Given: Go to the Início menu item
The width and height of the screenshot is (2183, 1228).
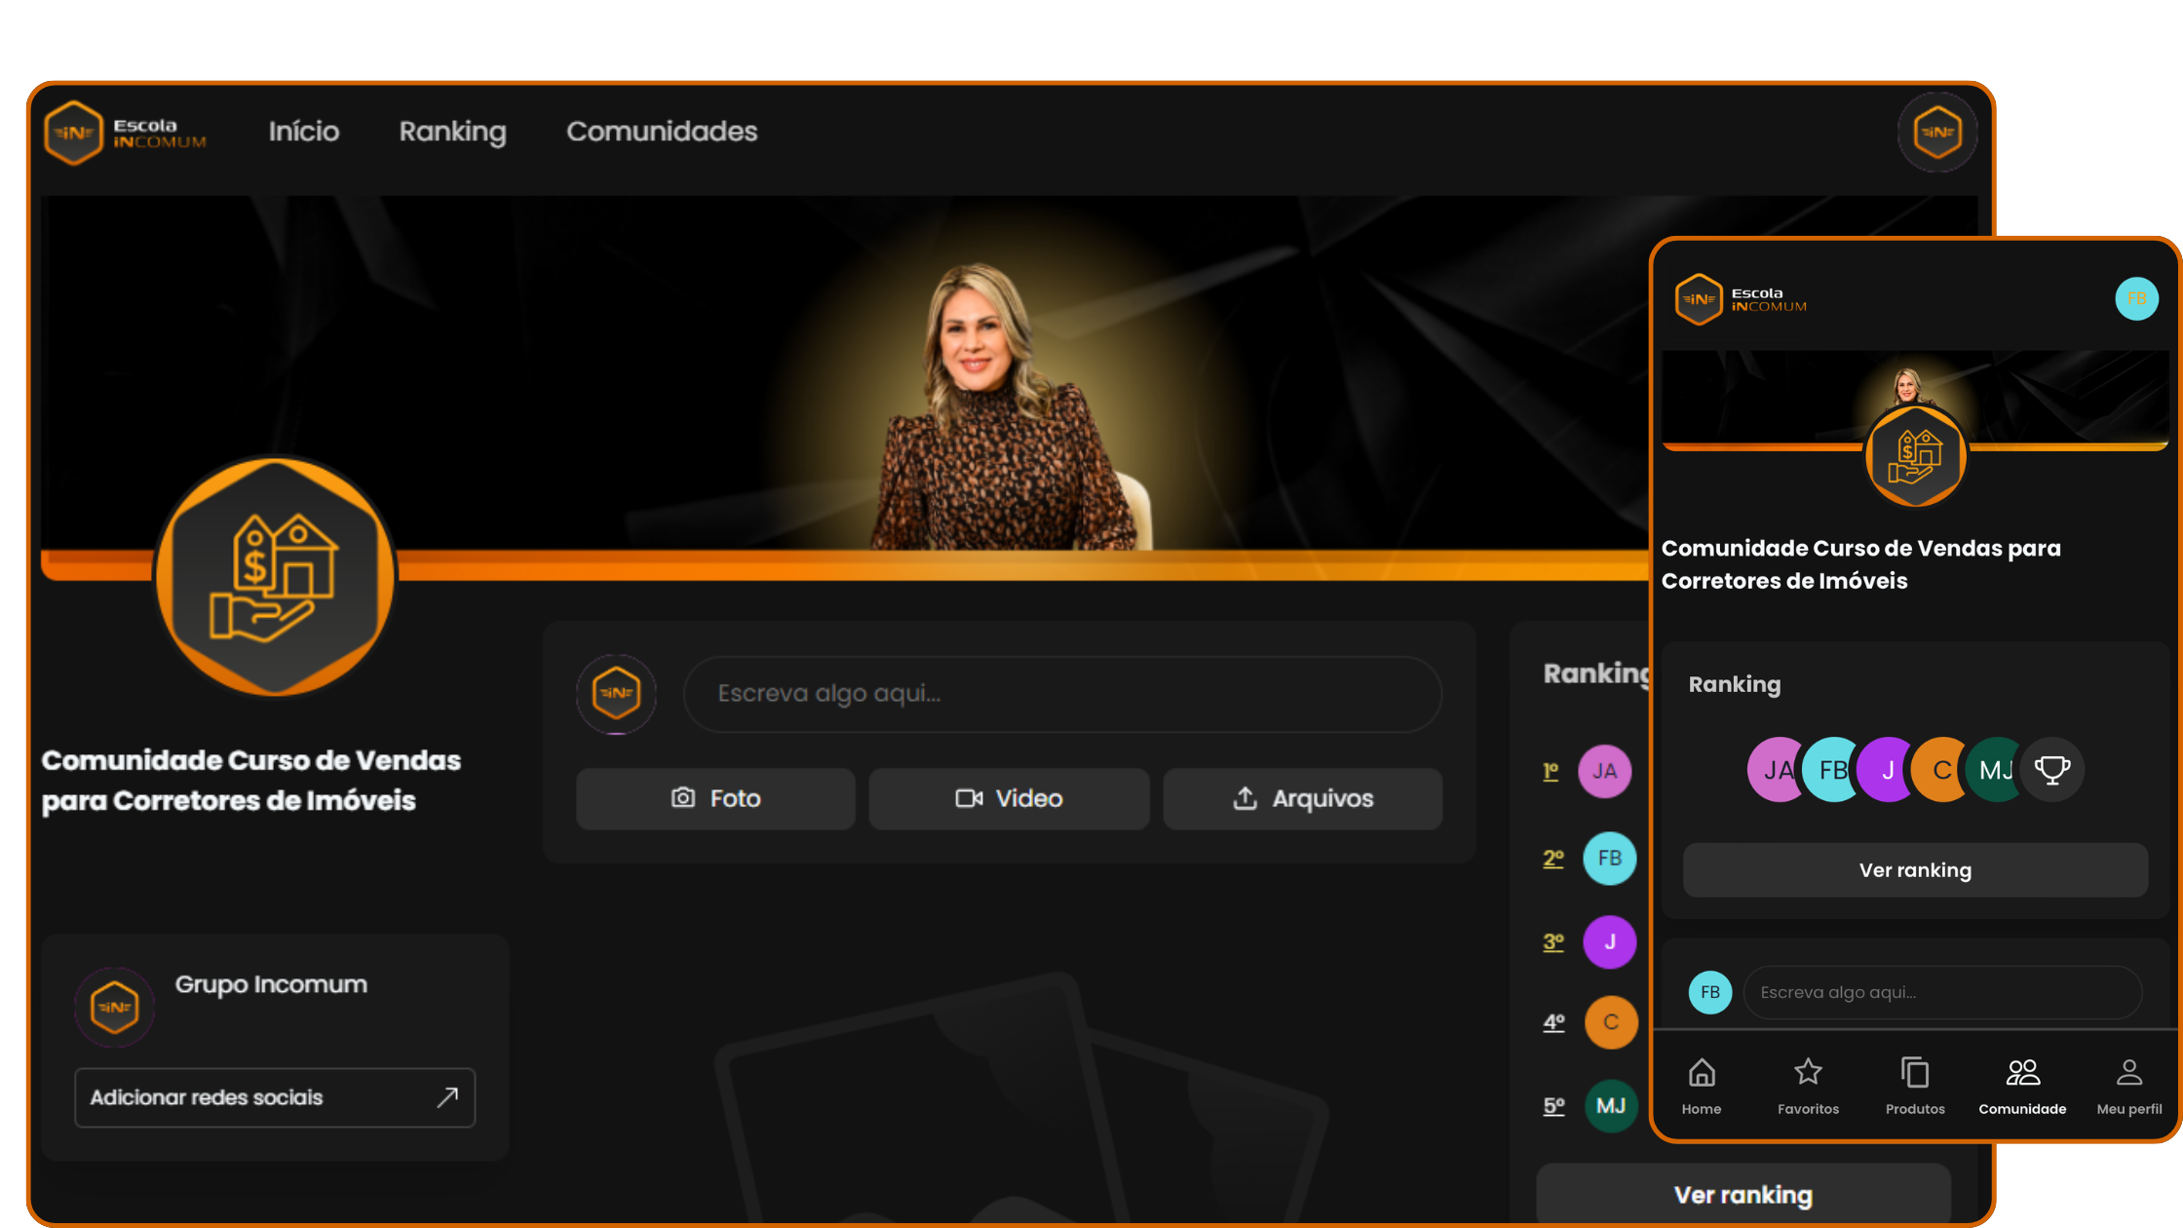Looking at the screenshot, I should click(304, 132).
